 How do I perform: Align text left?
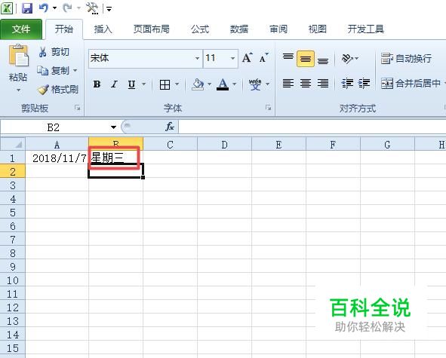click(x=288, y=84)
